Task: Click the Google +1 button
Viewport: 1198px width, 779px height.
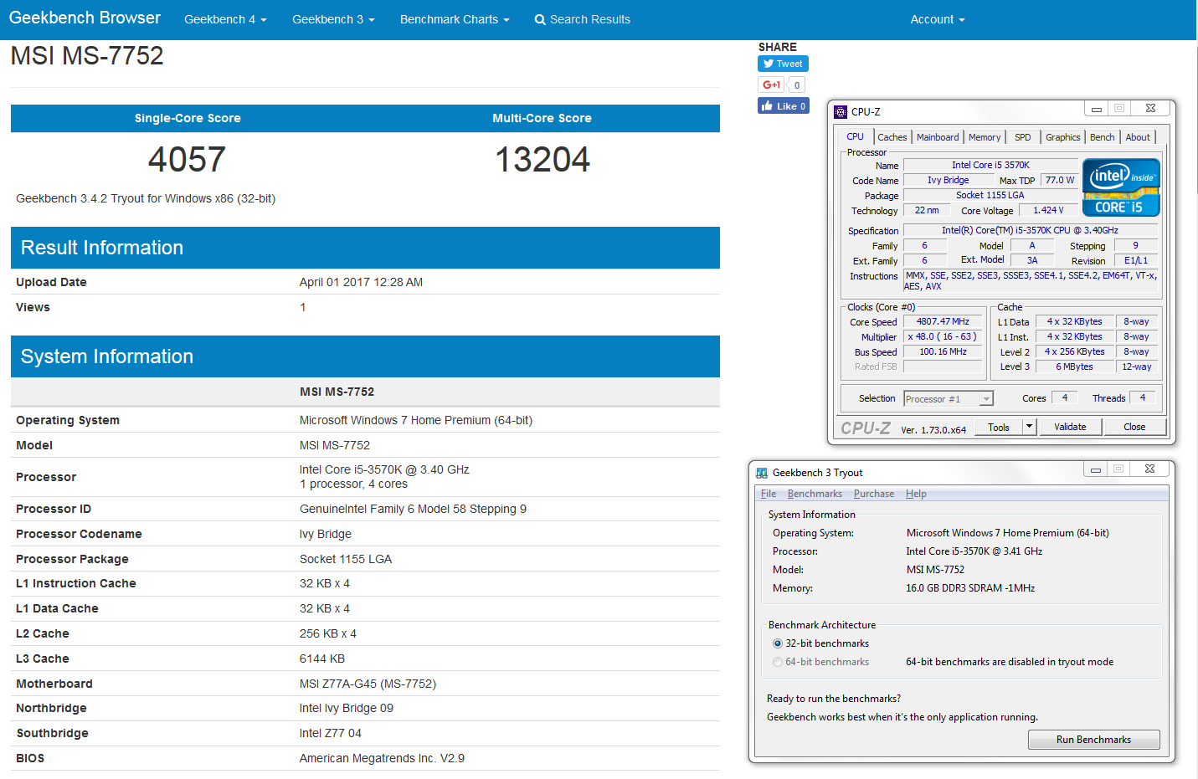Action: tap(771, 85)
